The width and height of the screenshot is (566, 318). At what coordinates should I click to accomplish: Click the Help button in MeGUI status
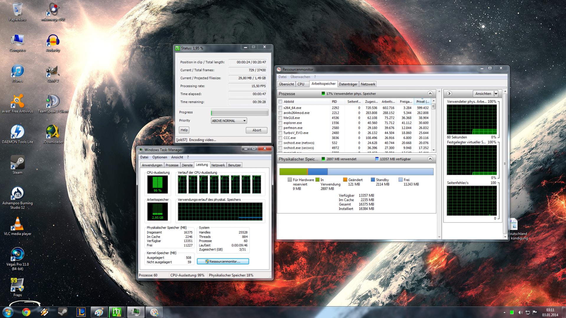[x=184, y=130]
